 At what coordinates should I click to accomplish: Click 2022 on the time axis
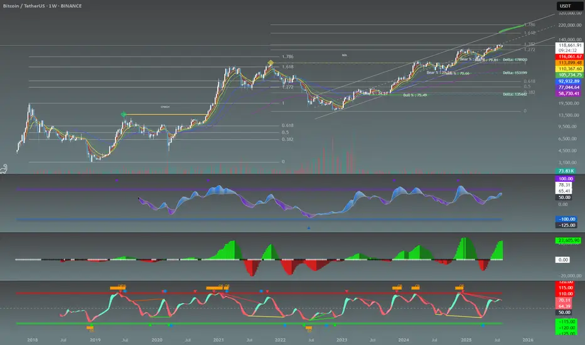pos(280,340)
